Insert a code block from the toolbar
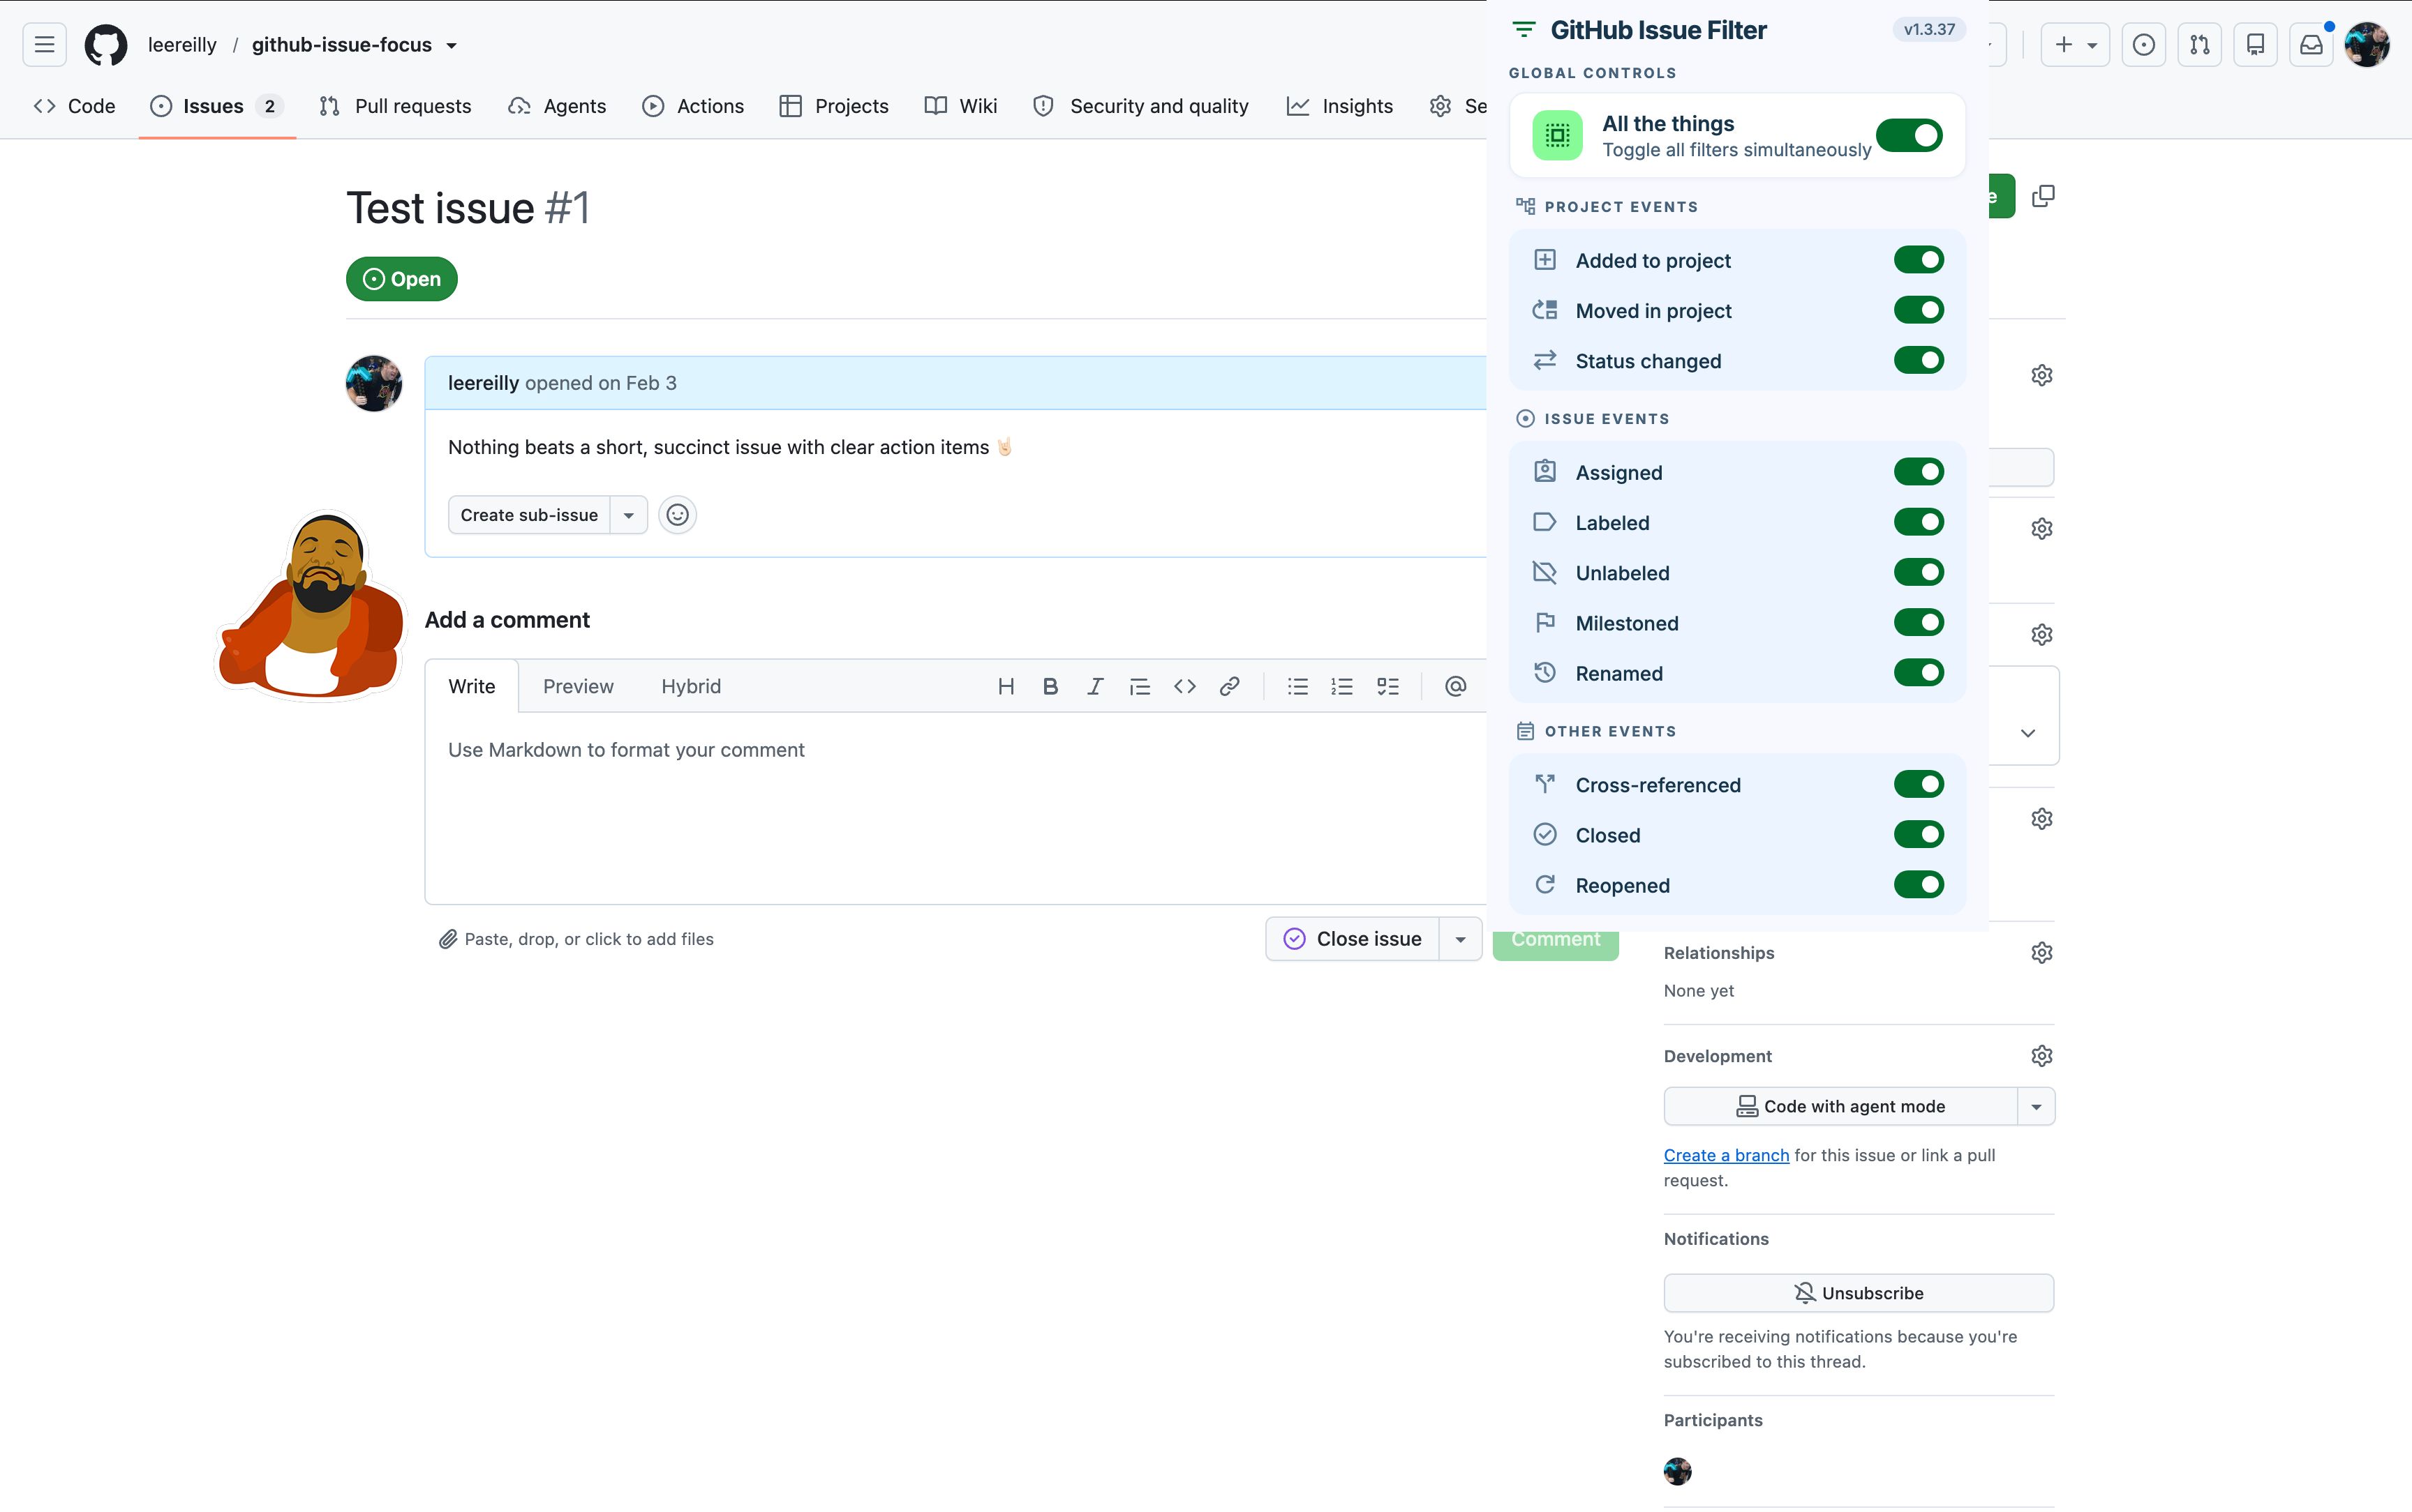2412x1512 pixels. [1184, 686]
